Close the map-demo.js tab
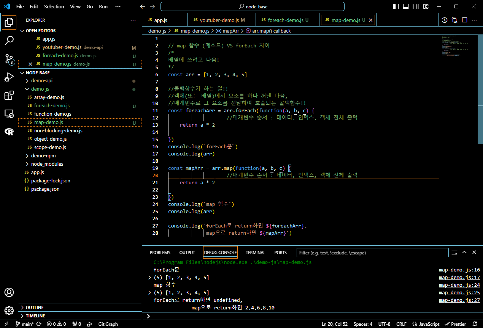Viewport: 483px width, 328px height. [x=371, y=20]
